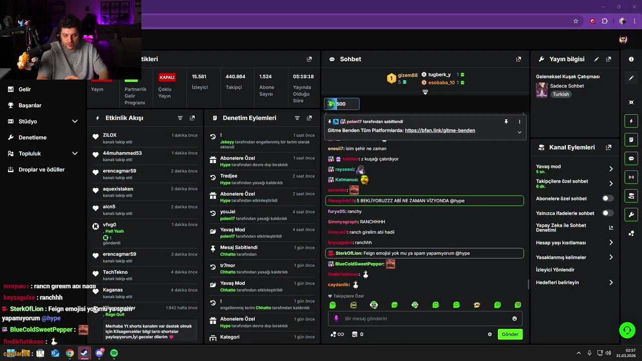Pop out the Etkinlik Akışı panel

click(x=192, y=118)
